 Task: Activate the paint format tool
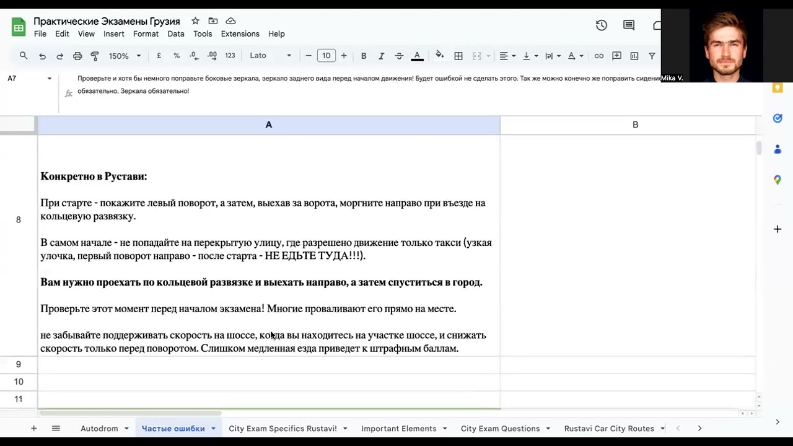(x=95, y=56)
